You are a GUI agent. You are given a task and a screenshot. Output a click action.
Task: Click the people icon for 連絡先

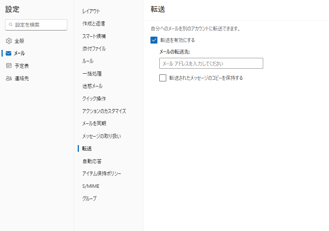[x=9, y=78]
